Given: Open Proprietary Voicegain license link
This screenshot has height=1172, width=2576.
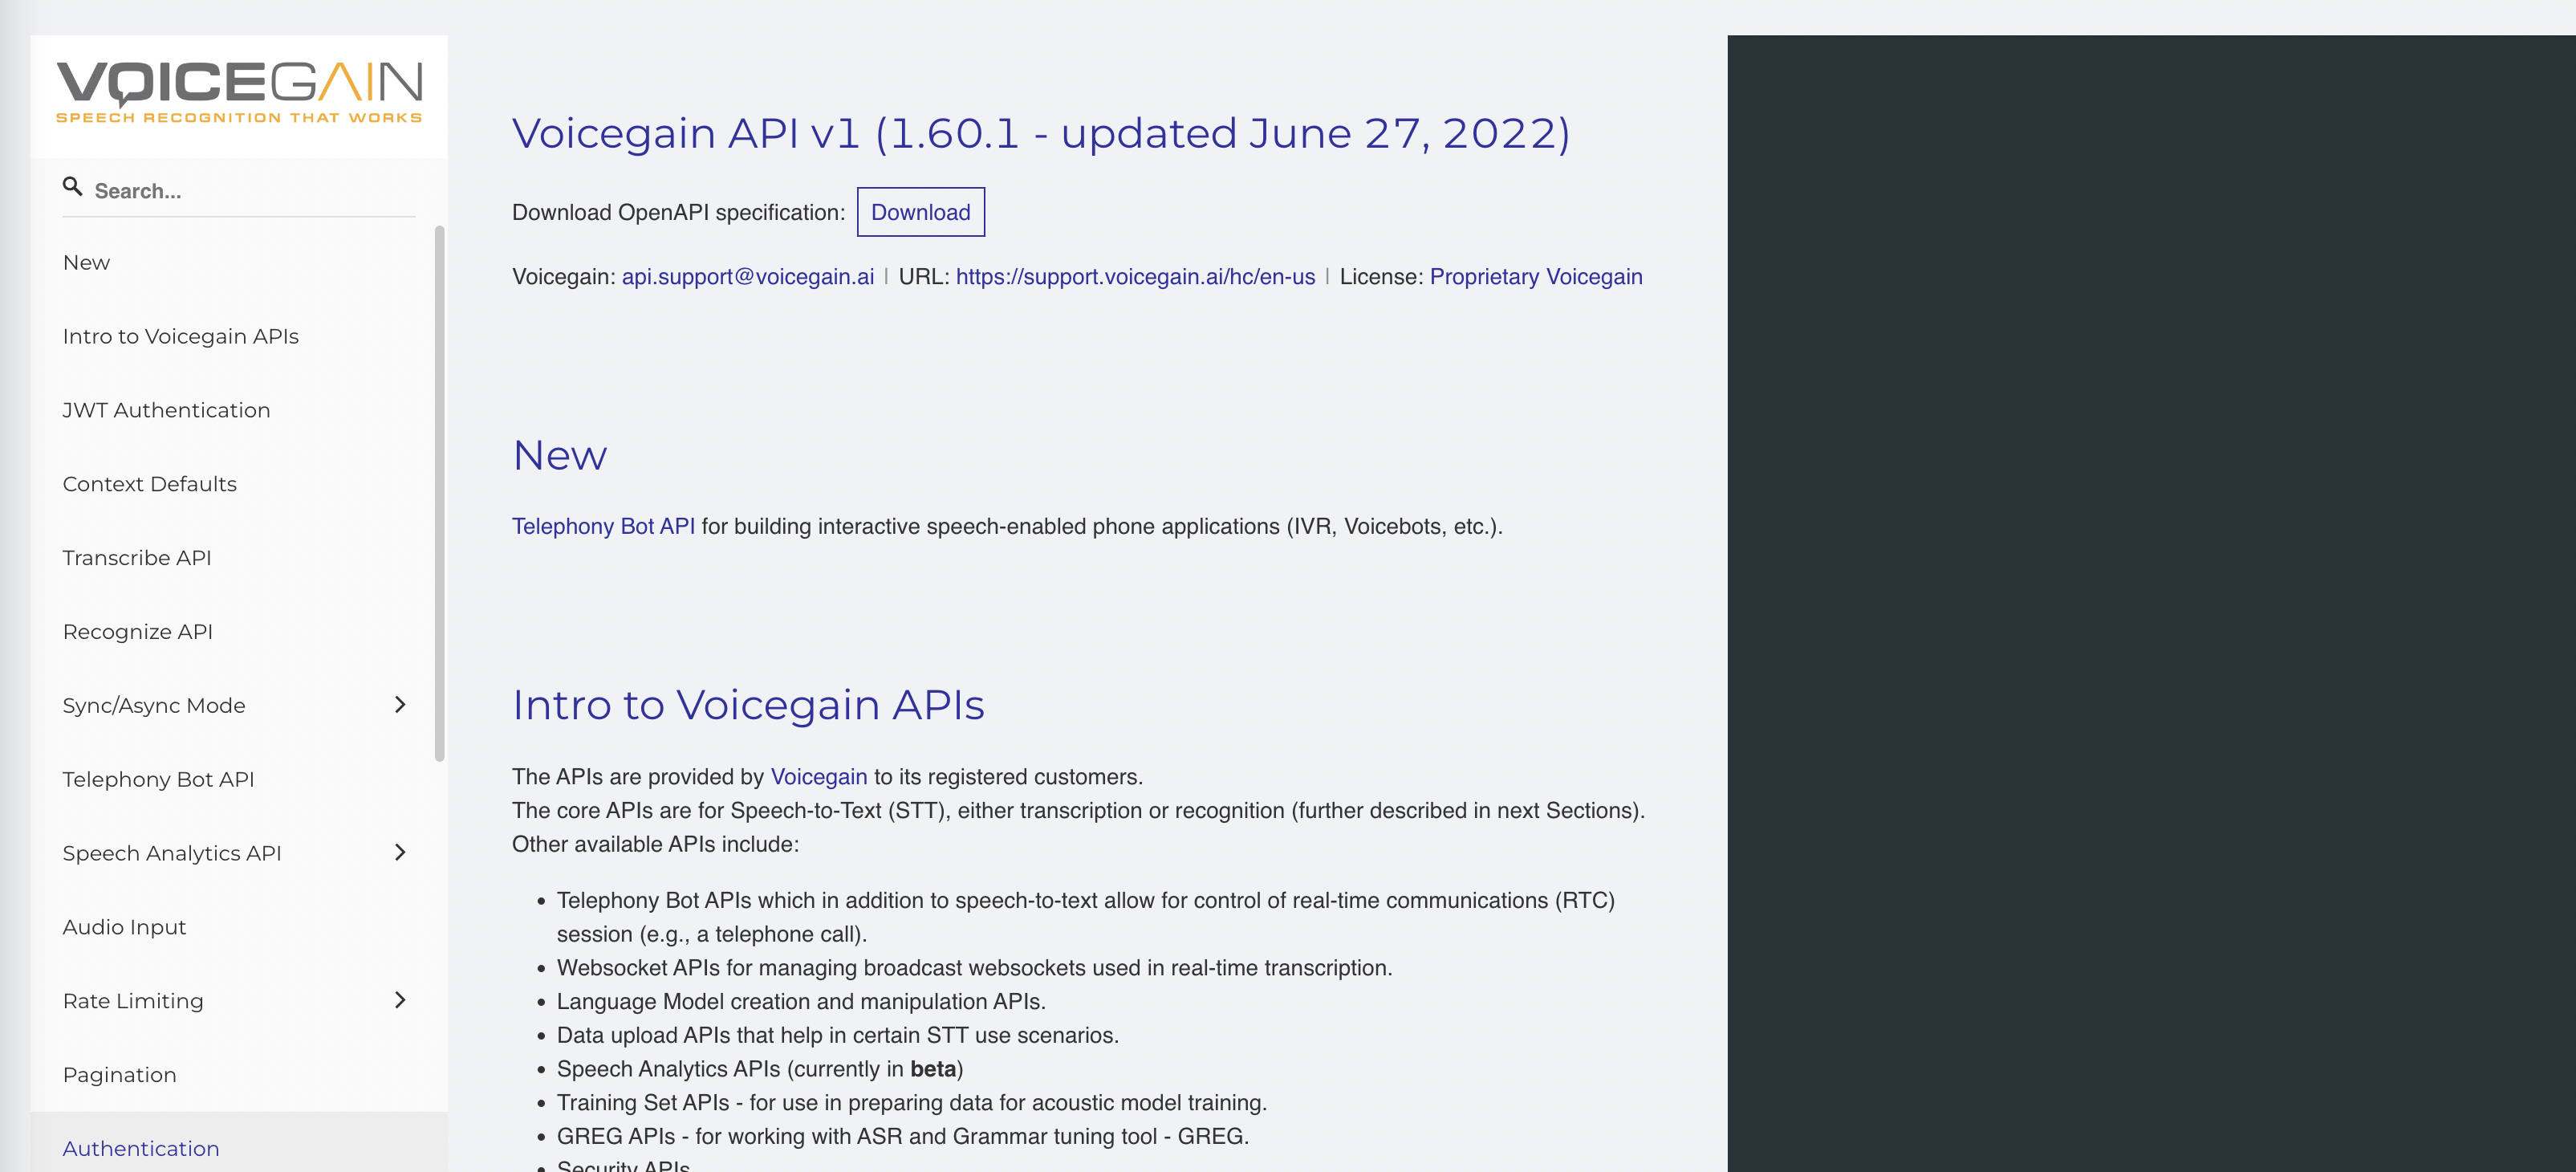Looking at the screenshot, I should 1535,277.
